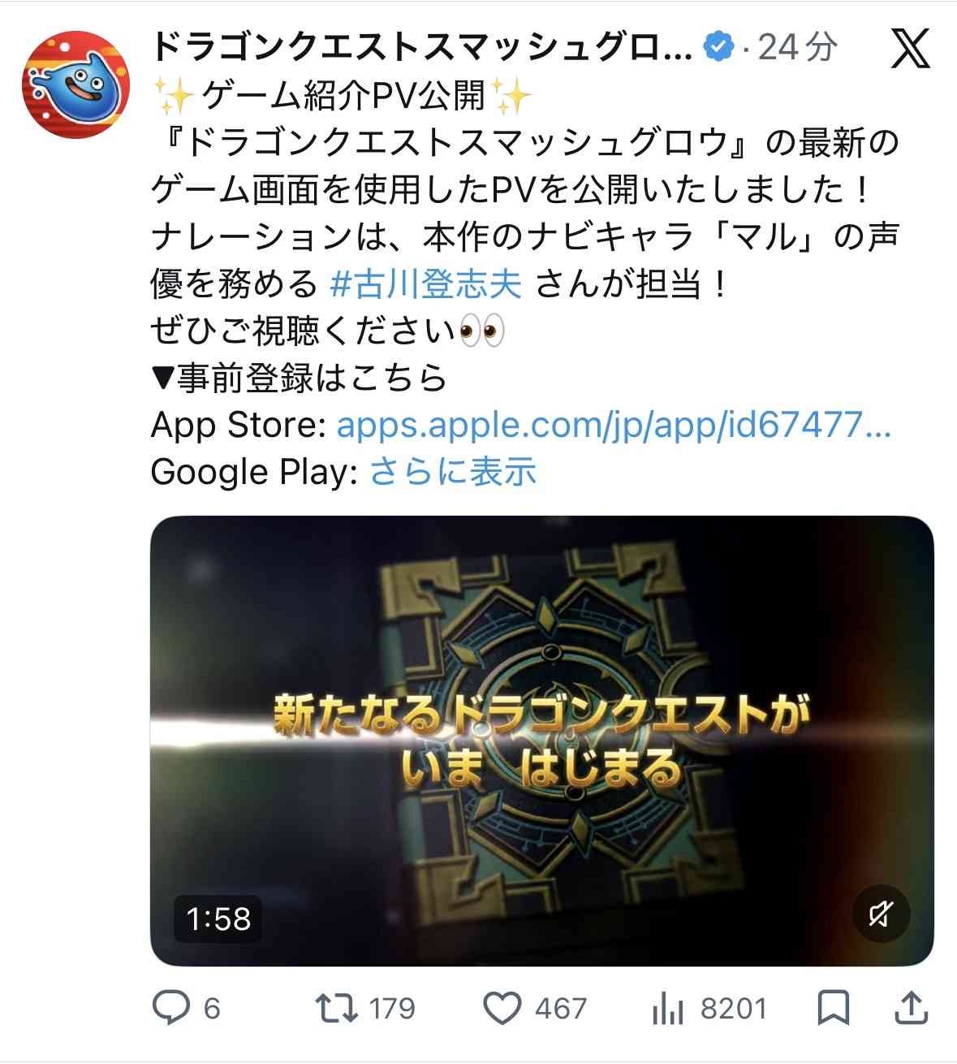Expand the post with さらに表示
The width and height of the screenshot is (957, 1064).
click(453, 471)
